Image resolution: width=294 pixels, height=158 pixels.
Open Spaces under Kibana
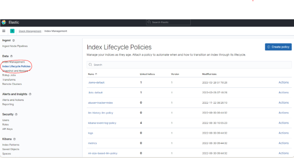coord(7,154)
